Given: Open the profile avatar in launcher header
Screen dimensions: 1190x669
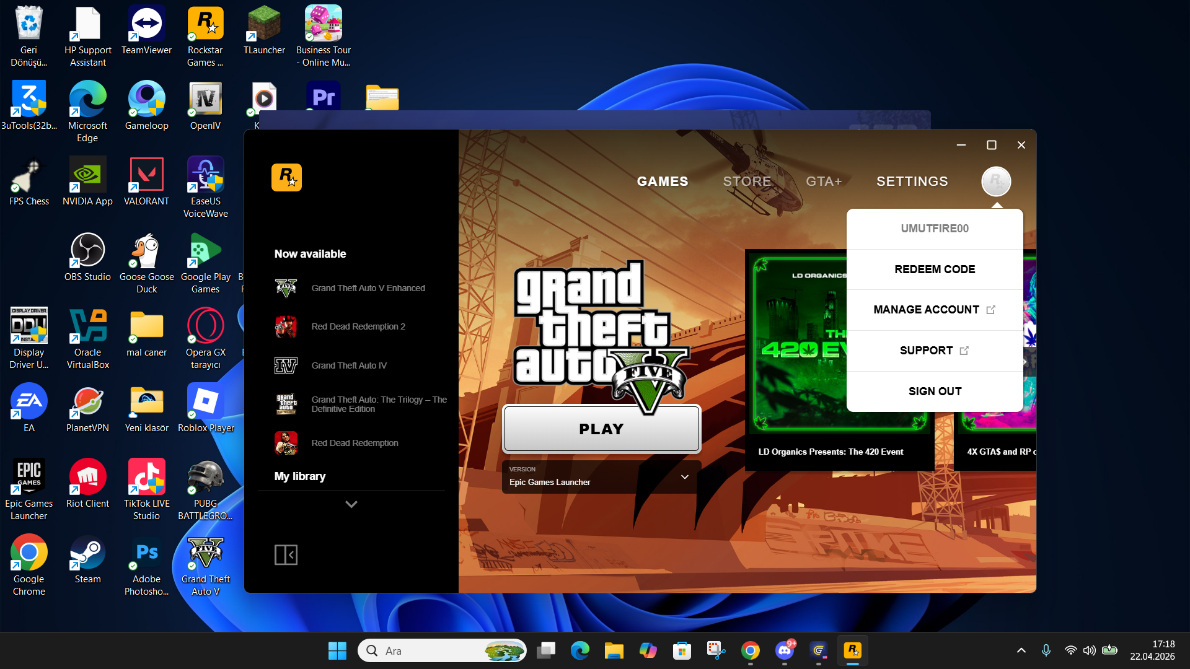Looking at the screenshot, I should (x=996, y=181).
